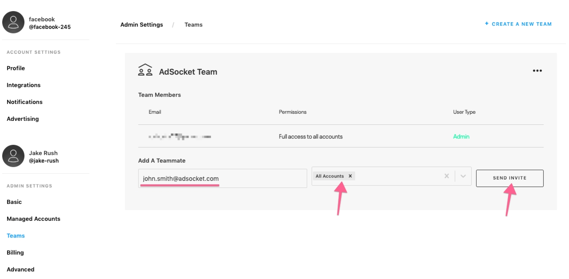Expand the accounts permission dropdown arrow

pos(463,176)
